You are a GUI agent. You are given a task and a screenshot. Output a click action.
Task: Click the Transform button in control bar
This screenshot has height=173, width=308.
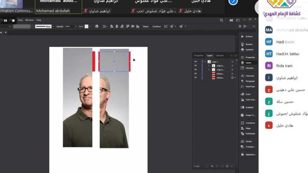pos(156,26)
